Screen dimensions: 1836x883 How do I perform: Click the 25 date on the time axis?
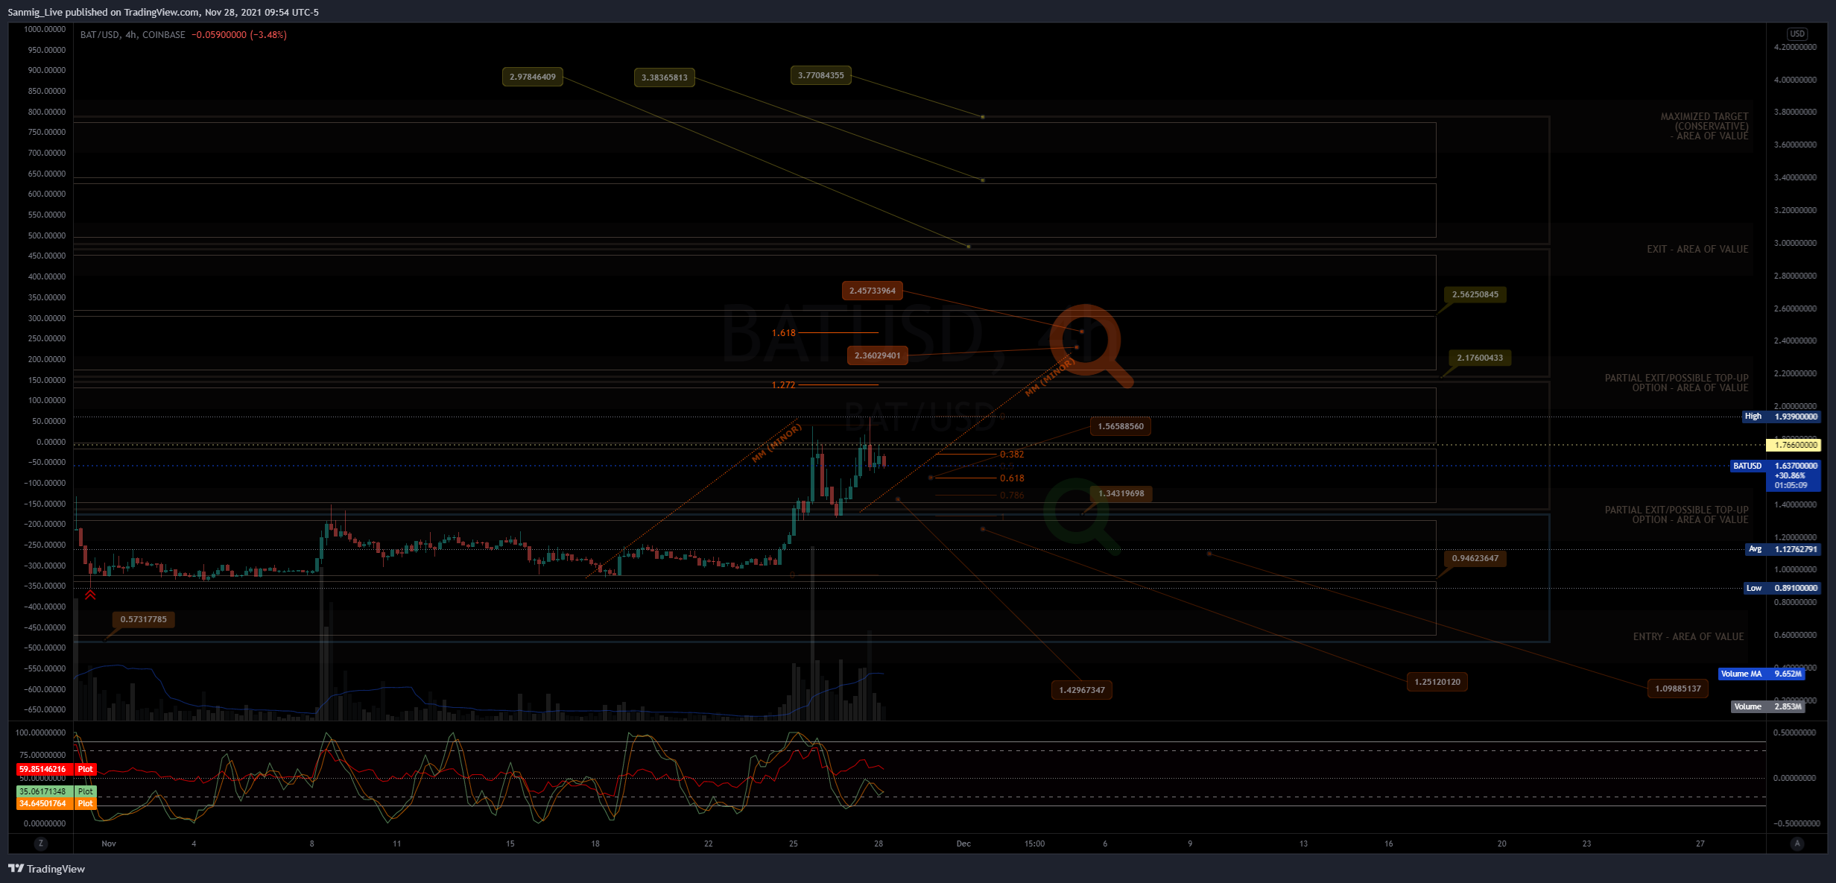tap(794, 844)
